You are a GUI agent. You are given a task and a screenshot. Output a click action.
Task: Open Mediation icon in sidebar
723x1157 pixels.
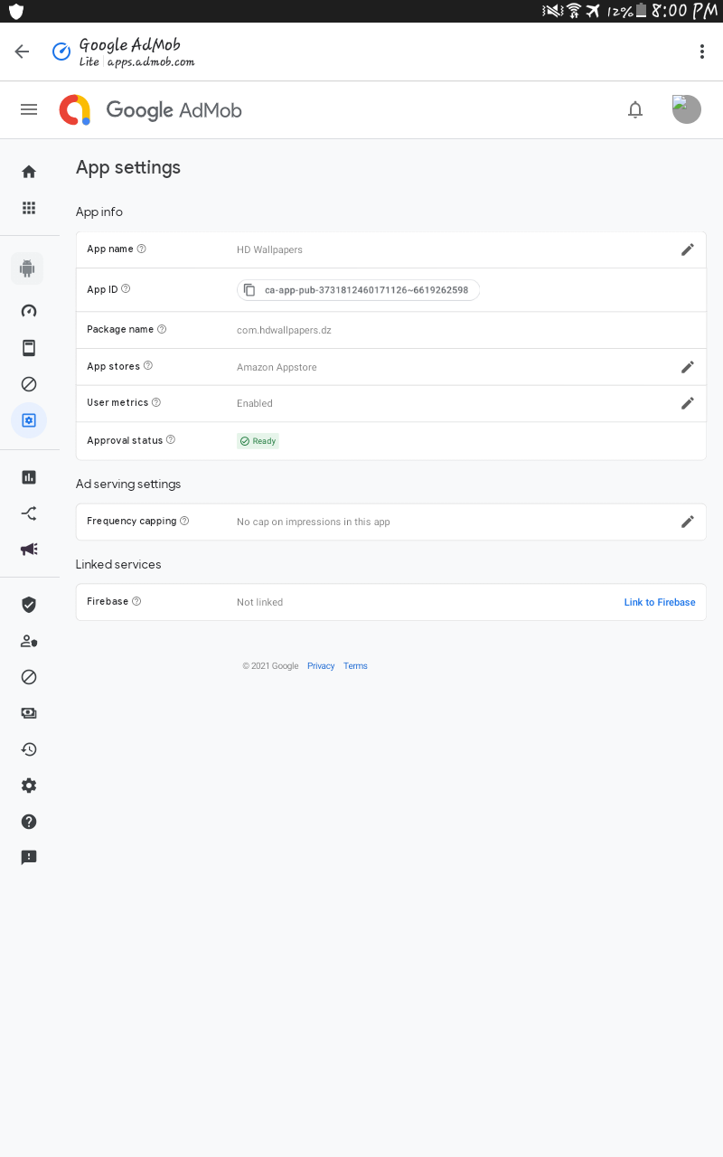pyautogui.click(x=29, y=513)
